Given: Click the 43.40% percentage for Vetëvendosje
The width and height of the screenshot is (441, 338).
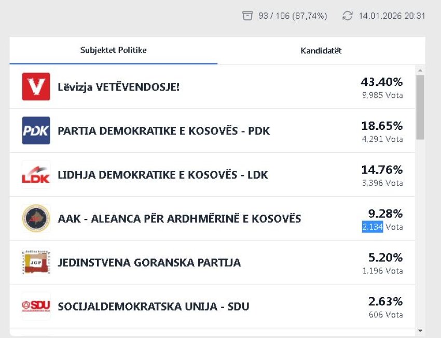Looking at the screenshot, I should click(x=381, y=82).
